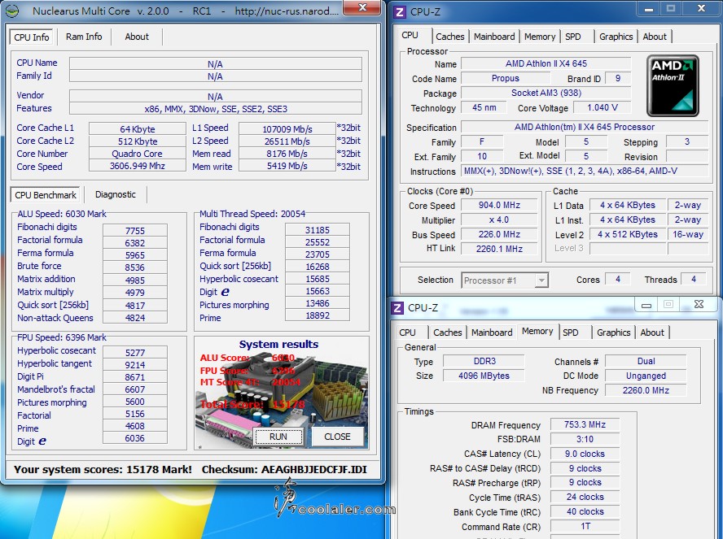Open SPD tab in the CPU-Z memory window
This screenshot has width=723, height=539.
click(571, 333)
